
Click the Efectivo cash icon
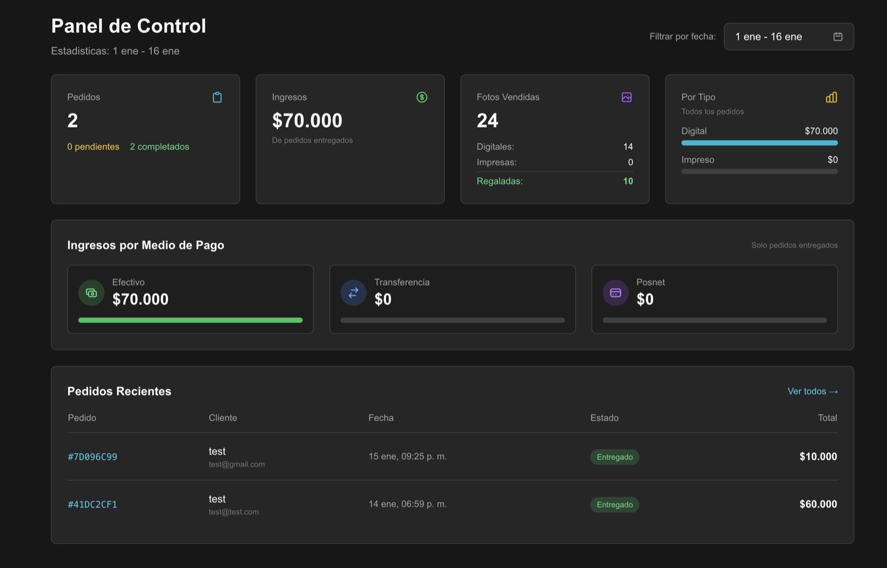pos(91,293)
